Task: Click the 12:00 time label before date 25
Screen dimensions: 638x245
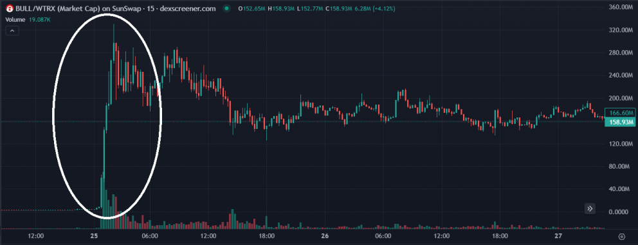Action: (x=36, y=236)
